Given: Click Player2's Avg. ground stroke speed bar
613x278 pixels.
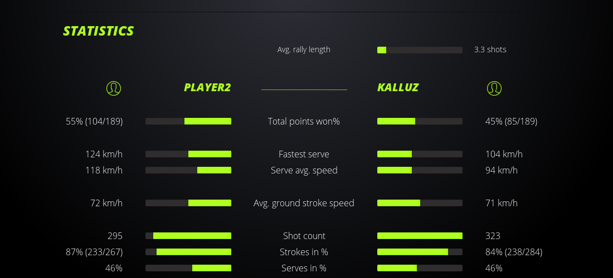Looking at the screenshot, I should tap(188, 203).
